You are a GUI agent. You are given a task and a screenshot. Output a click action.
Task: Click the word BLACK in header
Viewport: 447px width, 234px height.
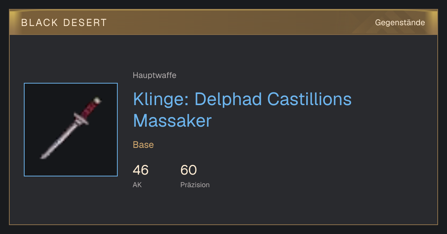tap(40, 23)
